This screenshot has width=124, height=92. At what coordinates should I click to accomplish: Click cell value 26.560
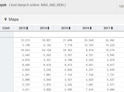[x=89, y=40]
